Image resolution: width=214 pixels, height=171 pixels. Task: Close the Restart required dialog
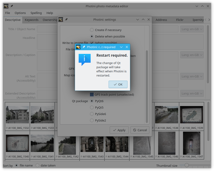tap(127, 47)
